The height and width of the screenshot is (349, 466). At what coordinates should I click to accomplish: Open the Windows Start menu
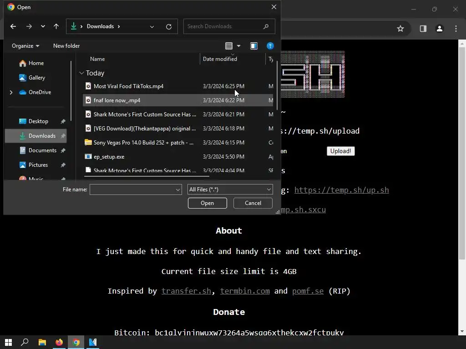pos(8,342)
